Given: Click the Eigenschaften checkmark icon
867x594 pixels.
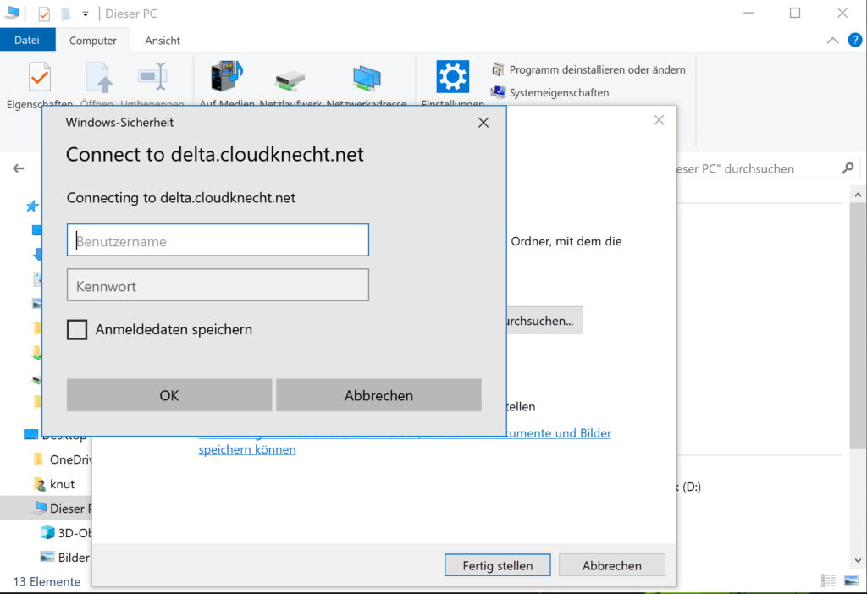Looking at the screenshot, I should click(x=40, y=77).
